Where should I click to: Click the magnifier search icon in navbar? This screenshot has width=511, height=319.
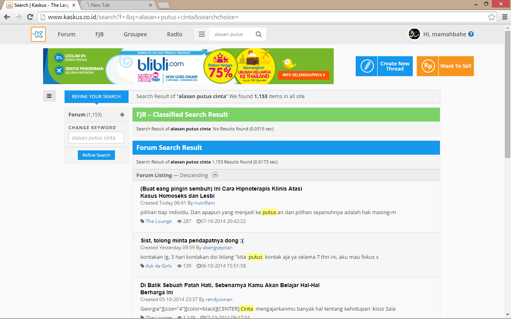(259, 34)
